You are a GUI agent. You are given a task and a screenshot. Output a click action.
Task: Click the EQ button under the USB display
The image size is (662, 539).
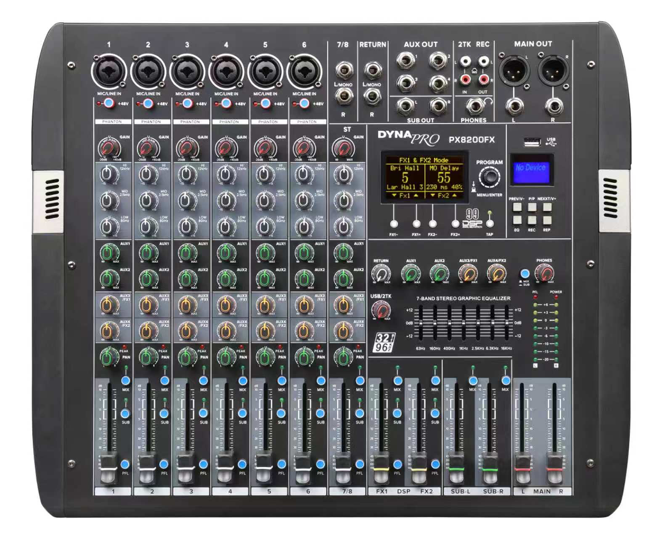[517, 220]
